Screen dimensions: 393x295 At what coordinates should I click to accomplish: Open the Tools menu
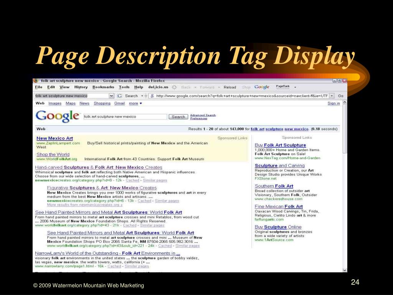[x=124, y=87]
